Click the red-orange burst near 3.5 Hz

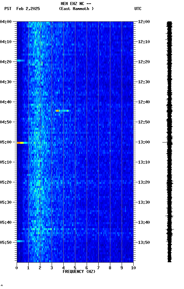(x=57, y=111)
